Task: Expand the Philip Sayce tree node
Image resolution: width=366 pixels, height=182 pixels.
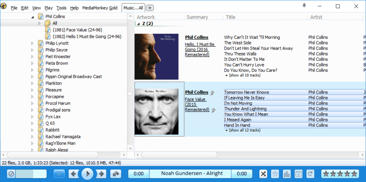Action: click(x=33, y=50)
